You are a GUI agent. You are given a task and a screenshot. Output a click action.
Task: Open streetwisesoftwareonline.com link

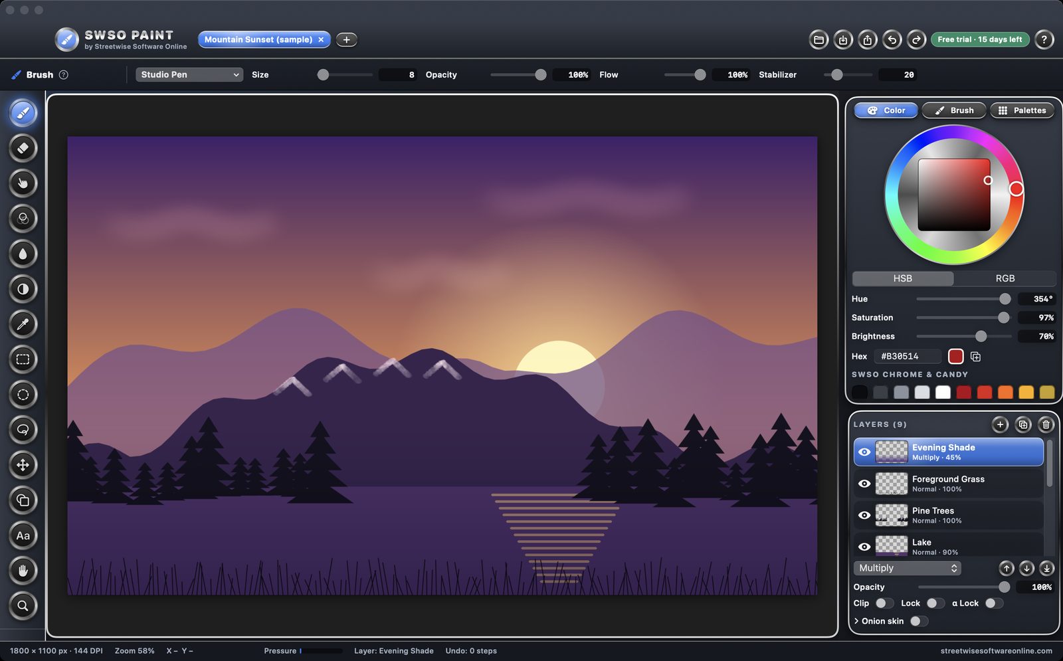[996, 651]
